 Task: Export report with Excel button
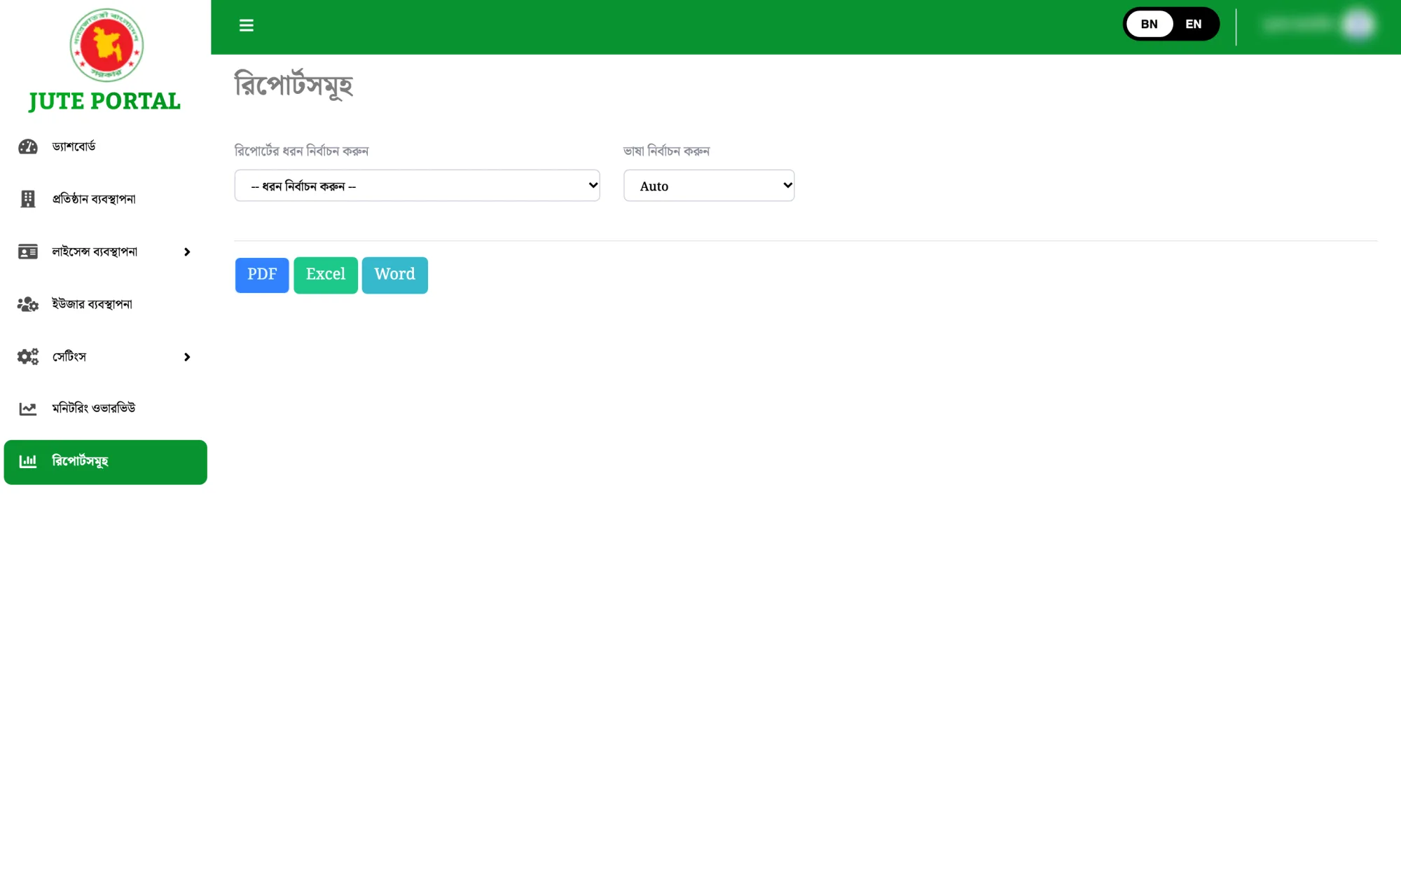(x=326, y=275)
